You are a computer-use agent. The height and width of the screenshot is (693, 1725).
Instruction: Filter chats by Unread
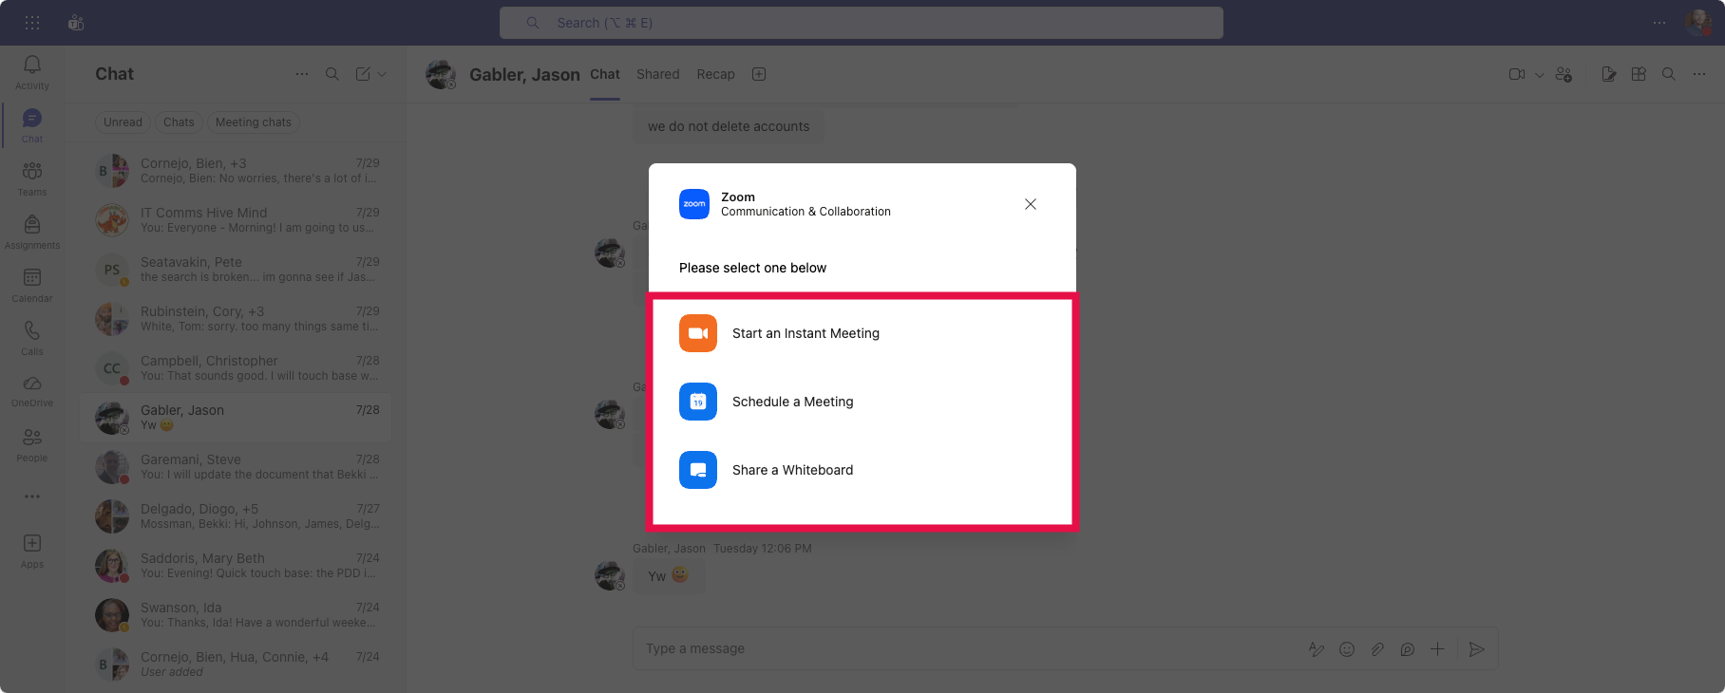(123, 122)
